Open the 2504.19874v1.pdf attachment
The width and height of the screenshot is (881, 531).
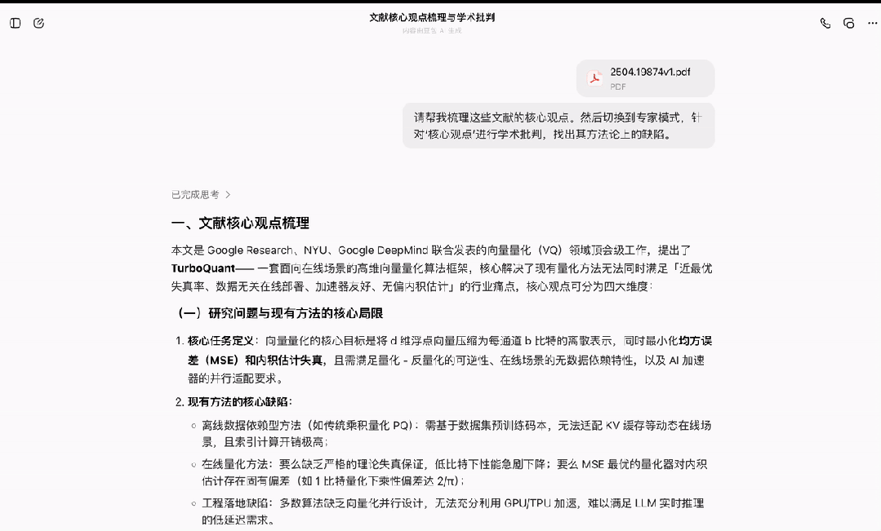tap(646, 78)
